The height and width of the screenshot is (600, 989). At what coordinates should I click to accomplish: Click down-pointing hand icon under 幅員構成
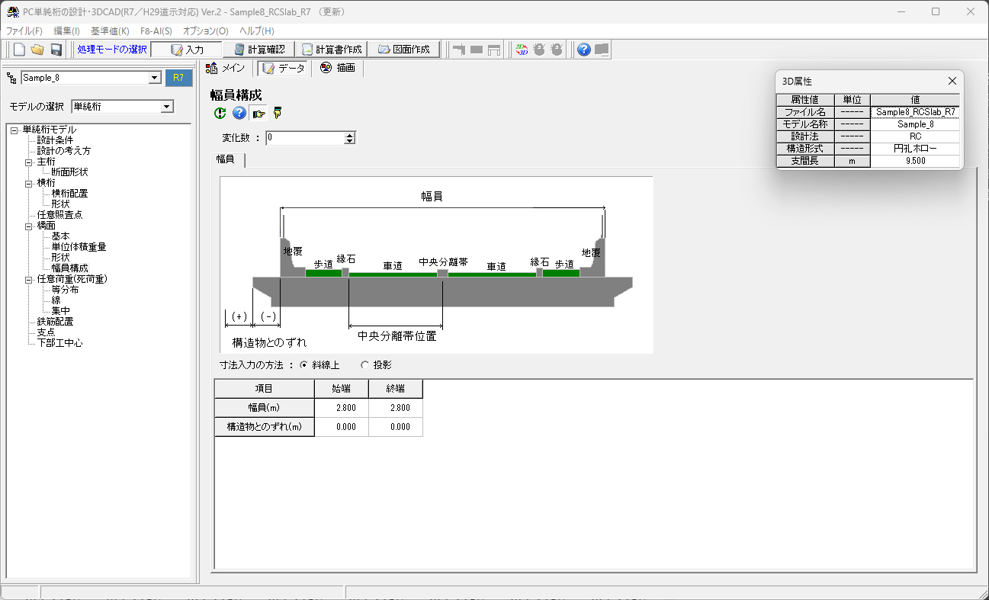[278, 113]
